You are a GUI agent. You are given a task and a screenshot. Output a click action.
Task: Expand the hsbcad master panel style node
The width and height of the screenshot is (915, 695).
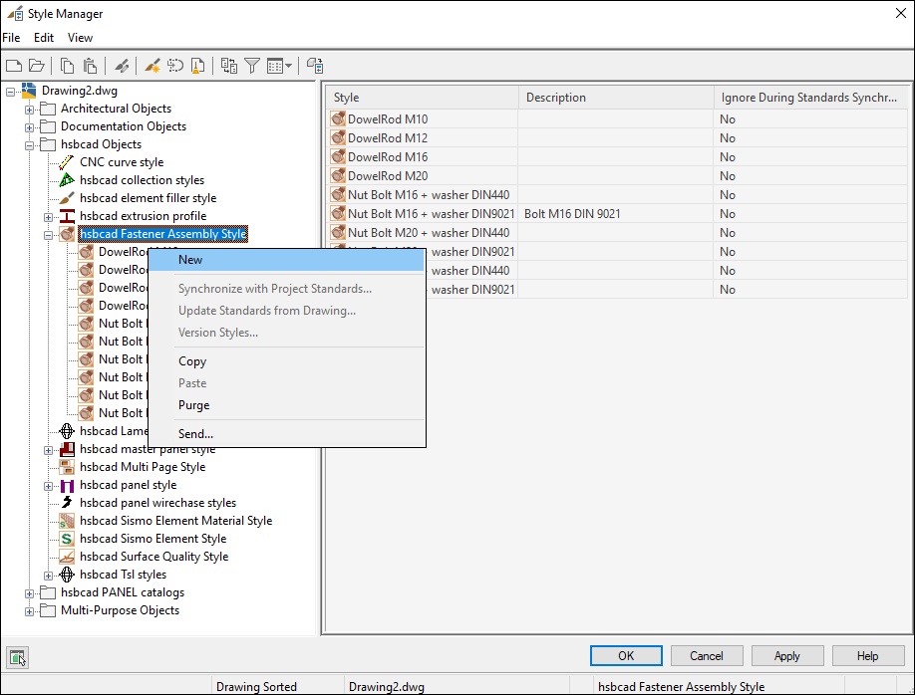(x=49, y=450)
